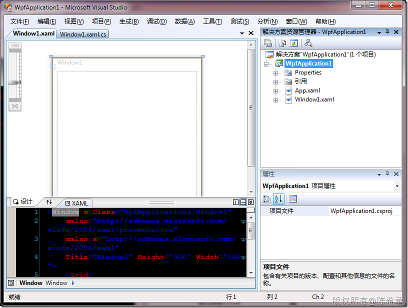Screen dimensions: 408x308
Task: Switch to the 设计 design tab
Action: pyautogui.click(x=23, y=201)
